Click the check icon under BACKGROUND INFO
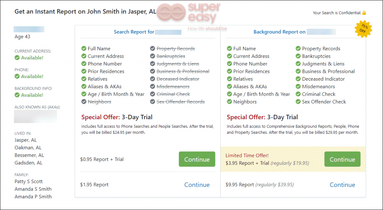 click(x=17, y=95)
